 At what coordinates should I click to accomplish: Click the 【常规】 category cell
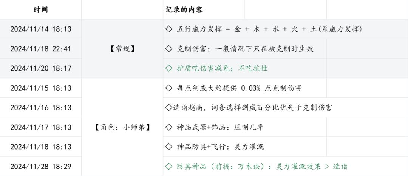tap(122, 49)
